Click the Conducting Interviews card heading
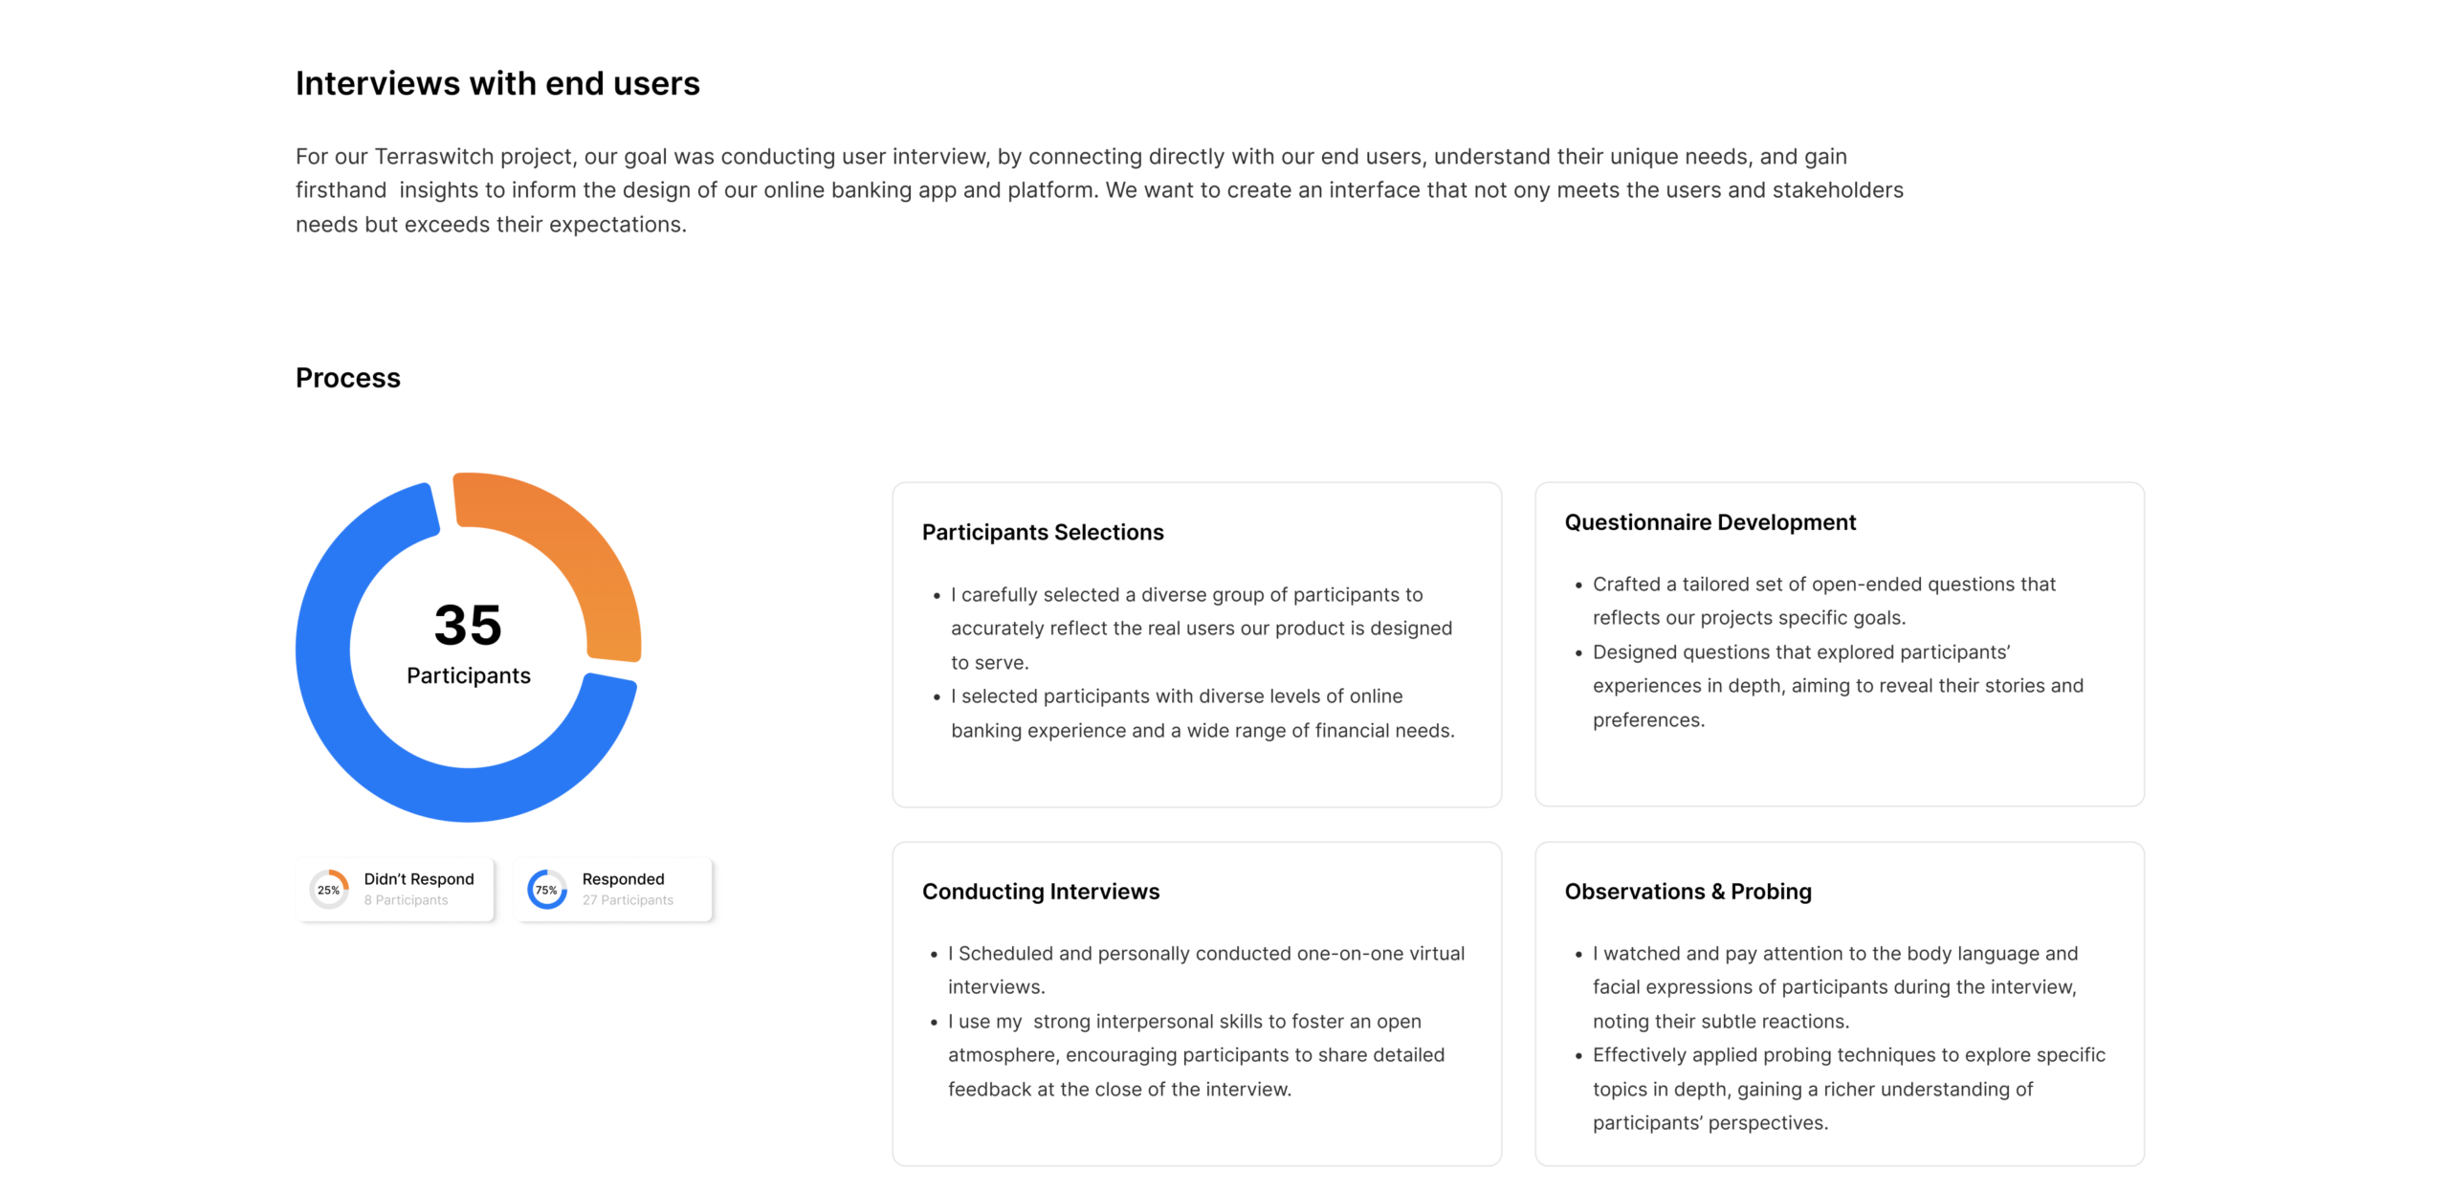 coord(1040,892)
